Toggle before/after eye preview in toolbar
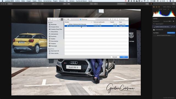Viewport: 176px width, 99px height. coord(65,4)
